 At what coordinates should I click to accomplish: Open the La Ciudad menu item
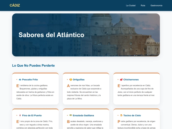(x=131, y=5)
